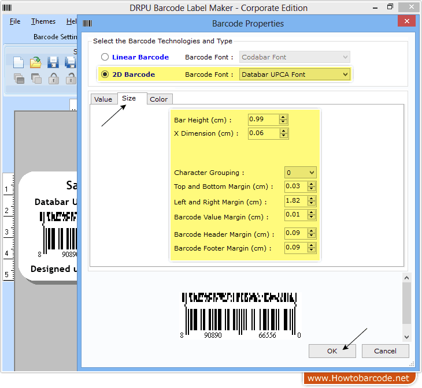Click the preview vertical scrollbar thumb
The width and height of the screenshot is (422, 388).
pyautogui.click(x=406, y=303)
